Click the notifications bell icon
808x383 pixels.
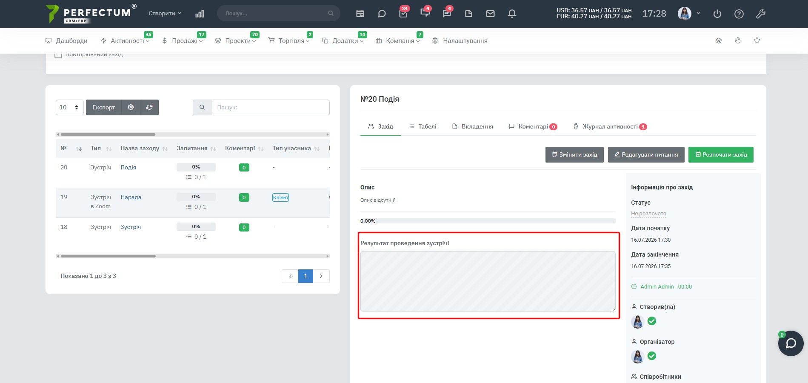pos(512,14)
